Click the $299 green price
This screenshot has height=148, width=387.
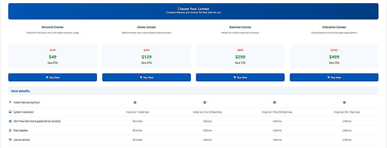(x=240, y=57)
